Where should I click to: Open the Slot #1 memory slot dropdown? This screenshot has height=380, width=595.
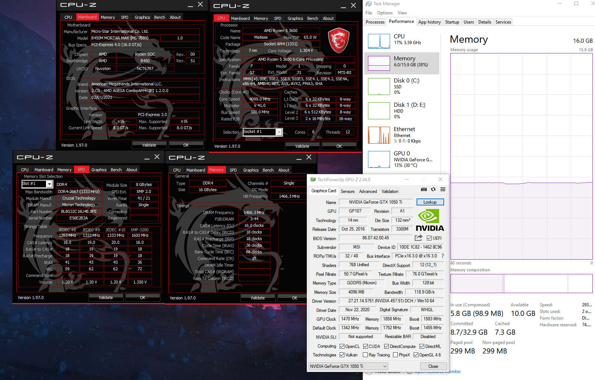coord(49,184)
